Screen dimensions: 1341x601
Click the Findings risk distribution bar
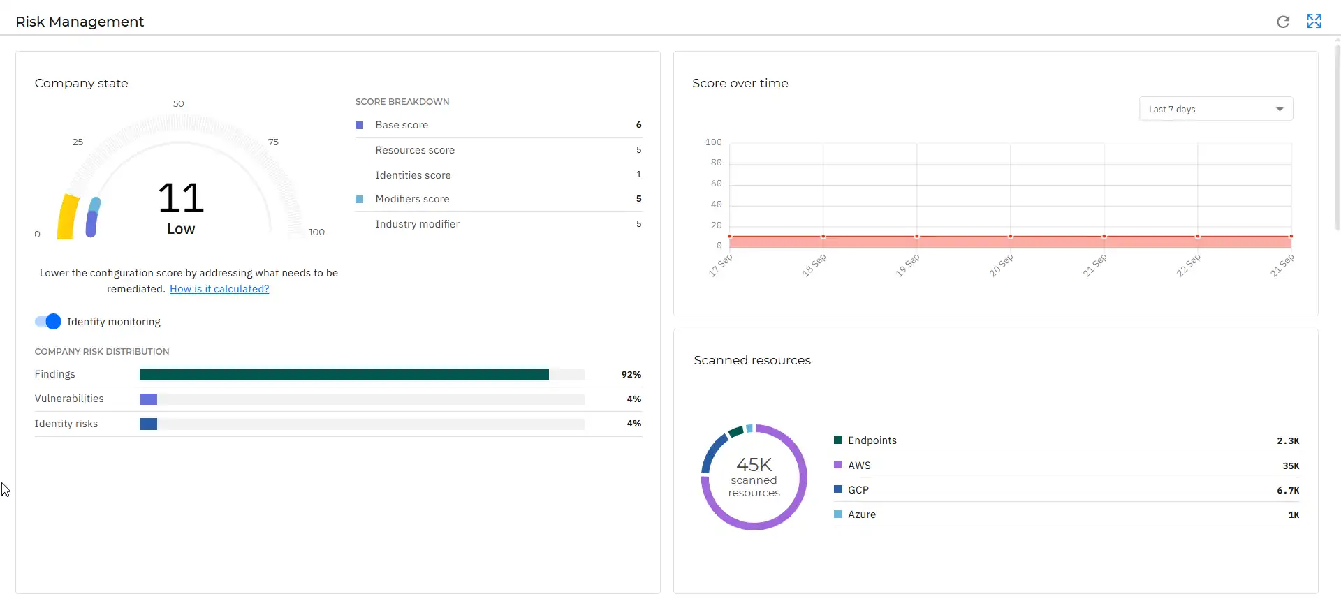(362, 375)
